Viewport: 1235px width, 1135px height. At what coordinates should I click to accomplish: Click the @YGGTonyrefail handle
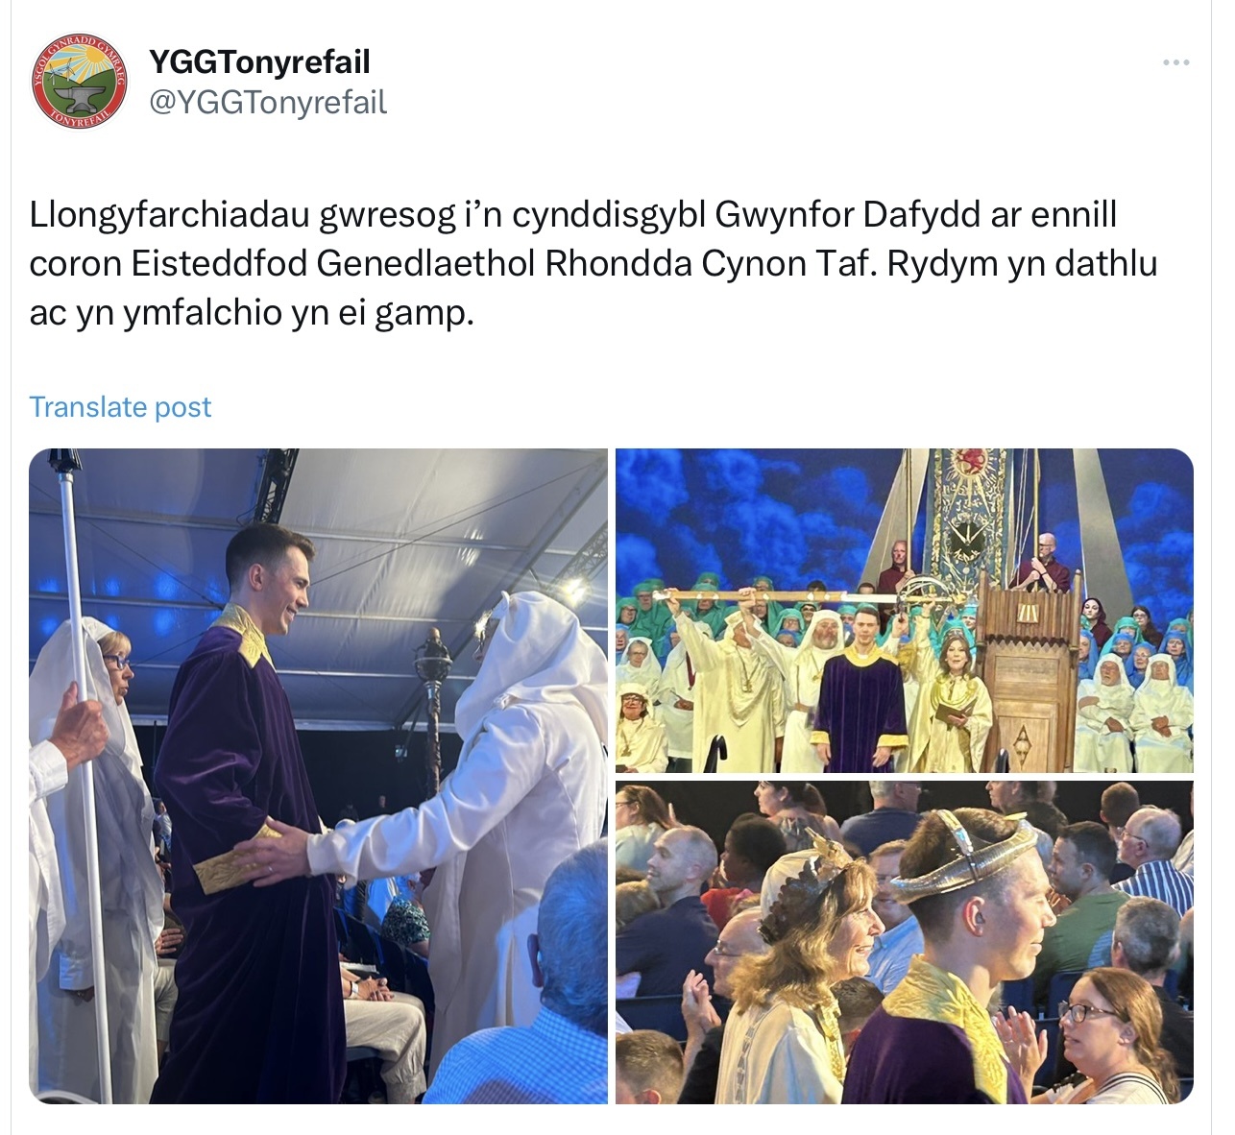point(268,102)
